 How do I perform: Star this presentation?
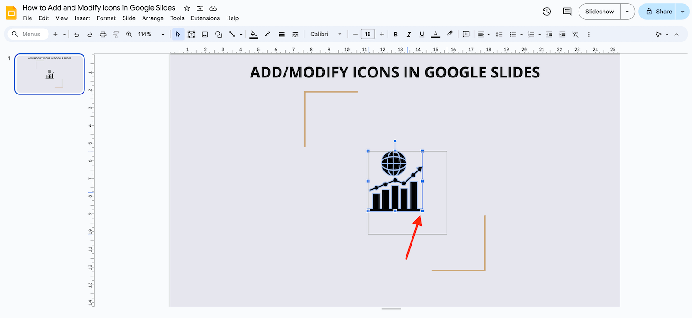tap(187, 8)
